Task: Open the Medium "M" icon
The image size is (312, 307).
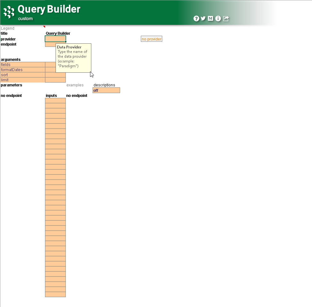Action: click(210, 18)
